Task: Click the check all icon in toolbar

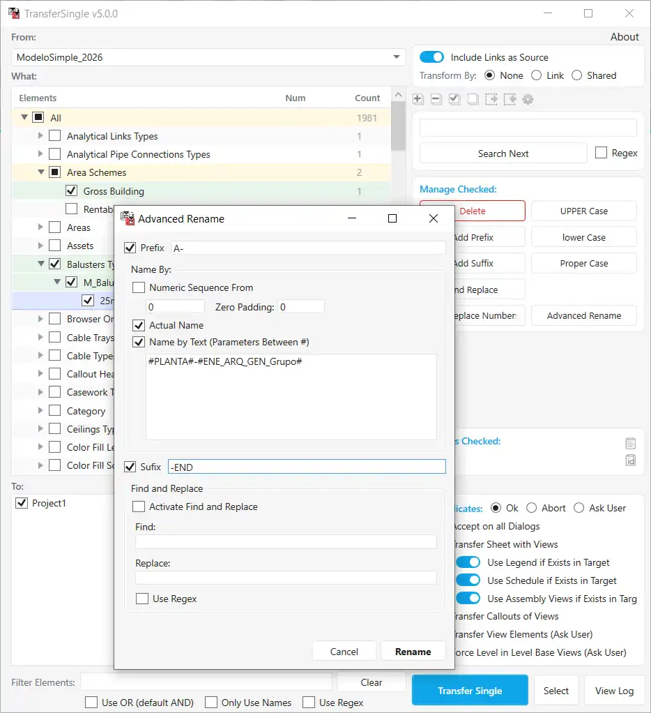Action: click(454, 100)
